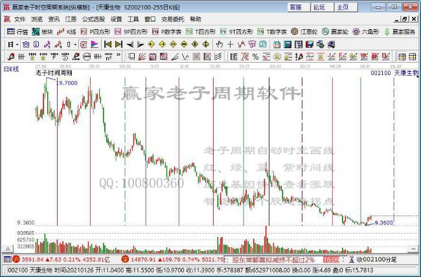421x277 pixels.
Task: Open 赢家服务 with the dollar icon
Action: 400,32
